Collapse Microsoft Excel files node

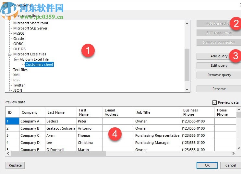point(9,54)
